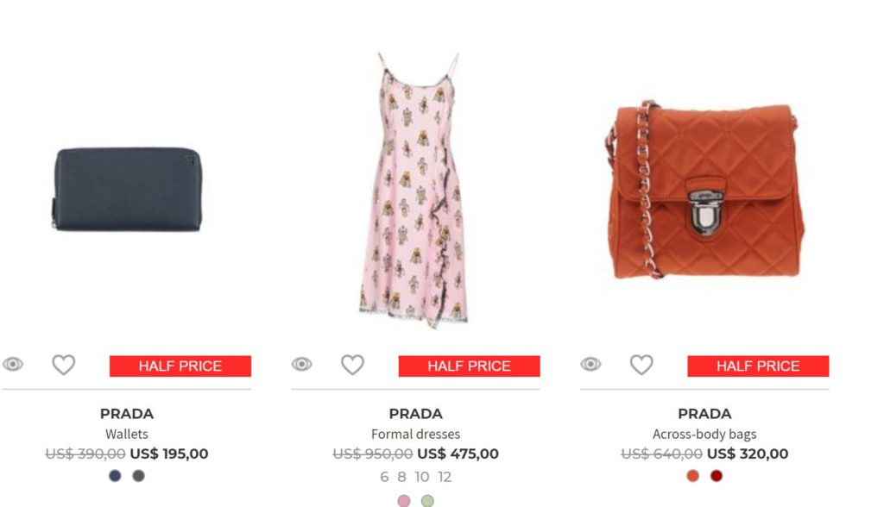Select the navy blue wallet color
Viewport: 884px width, 507px height.
(115, 476)
